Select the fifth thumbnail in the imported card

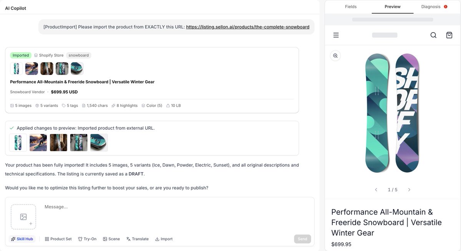click(77, 69)
